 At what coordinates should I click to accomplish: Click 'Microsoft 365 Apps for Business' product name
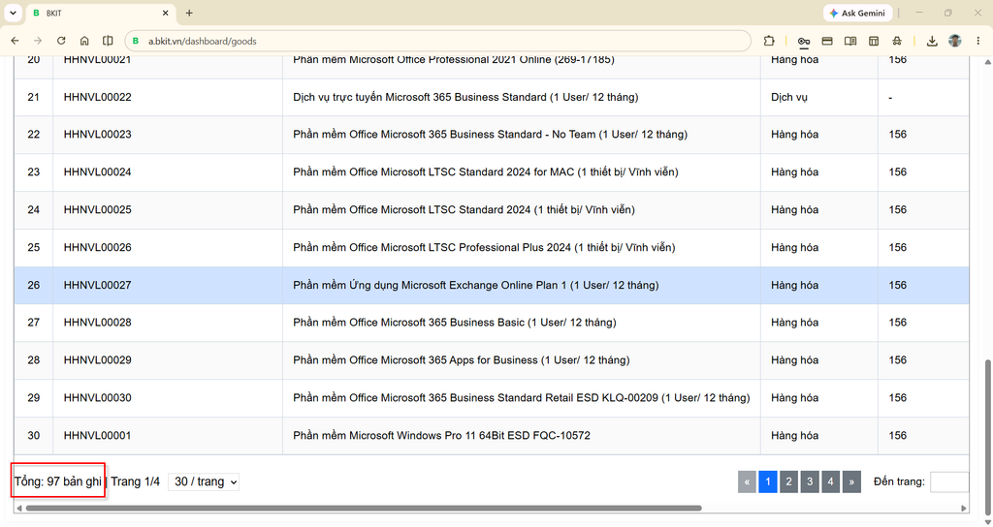point(459,360)
